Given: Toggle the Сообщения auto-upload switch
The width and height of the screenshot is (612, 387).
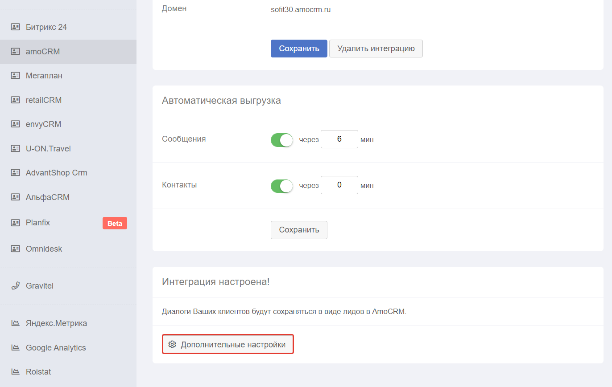Looking at the screenshot, I should click(282, 140).
